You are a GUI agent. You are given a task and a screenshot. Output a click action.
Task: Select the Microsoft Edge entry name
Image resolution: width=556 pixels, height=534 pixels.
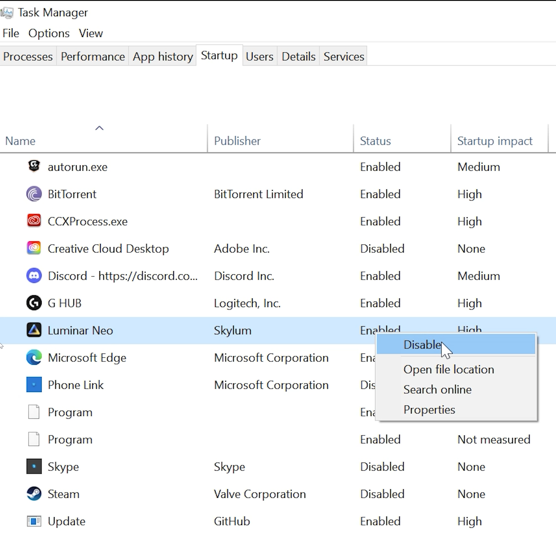pyautogui.click(x=87, y=357)
